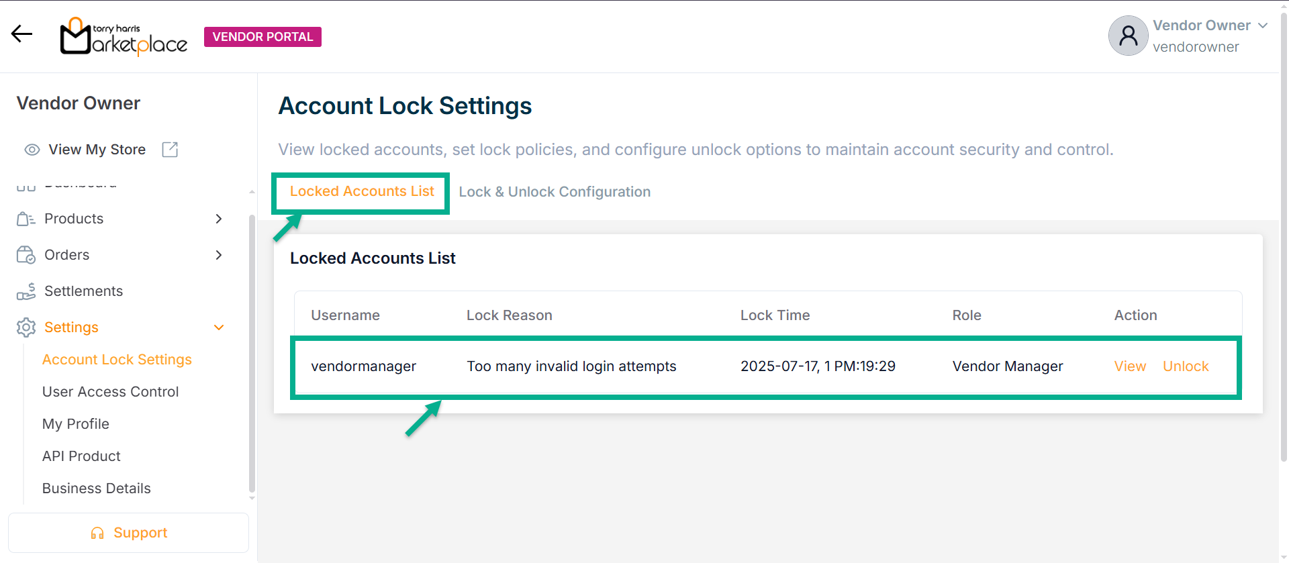Unlock the vendormanager account

pos(1186,366)
